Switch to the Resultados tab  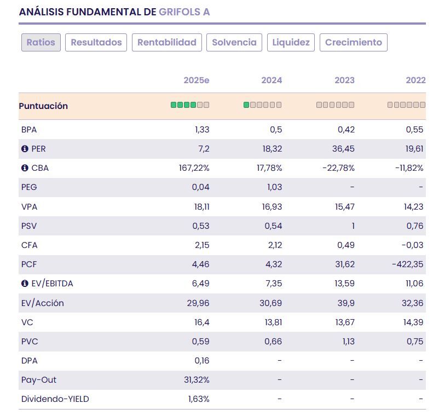[96, 43]
